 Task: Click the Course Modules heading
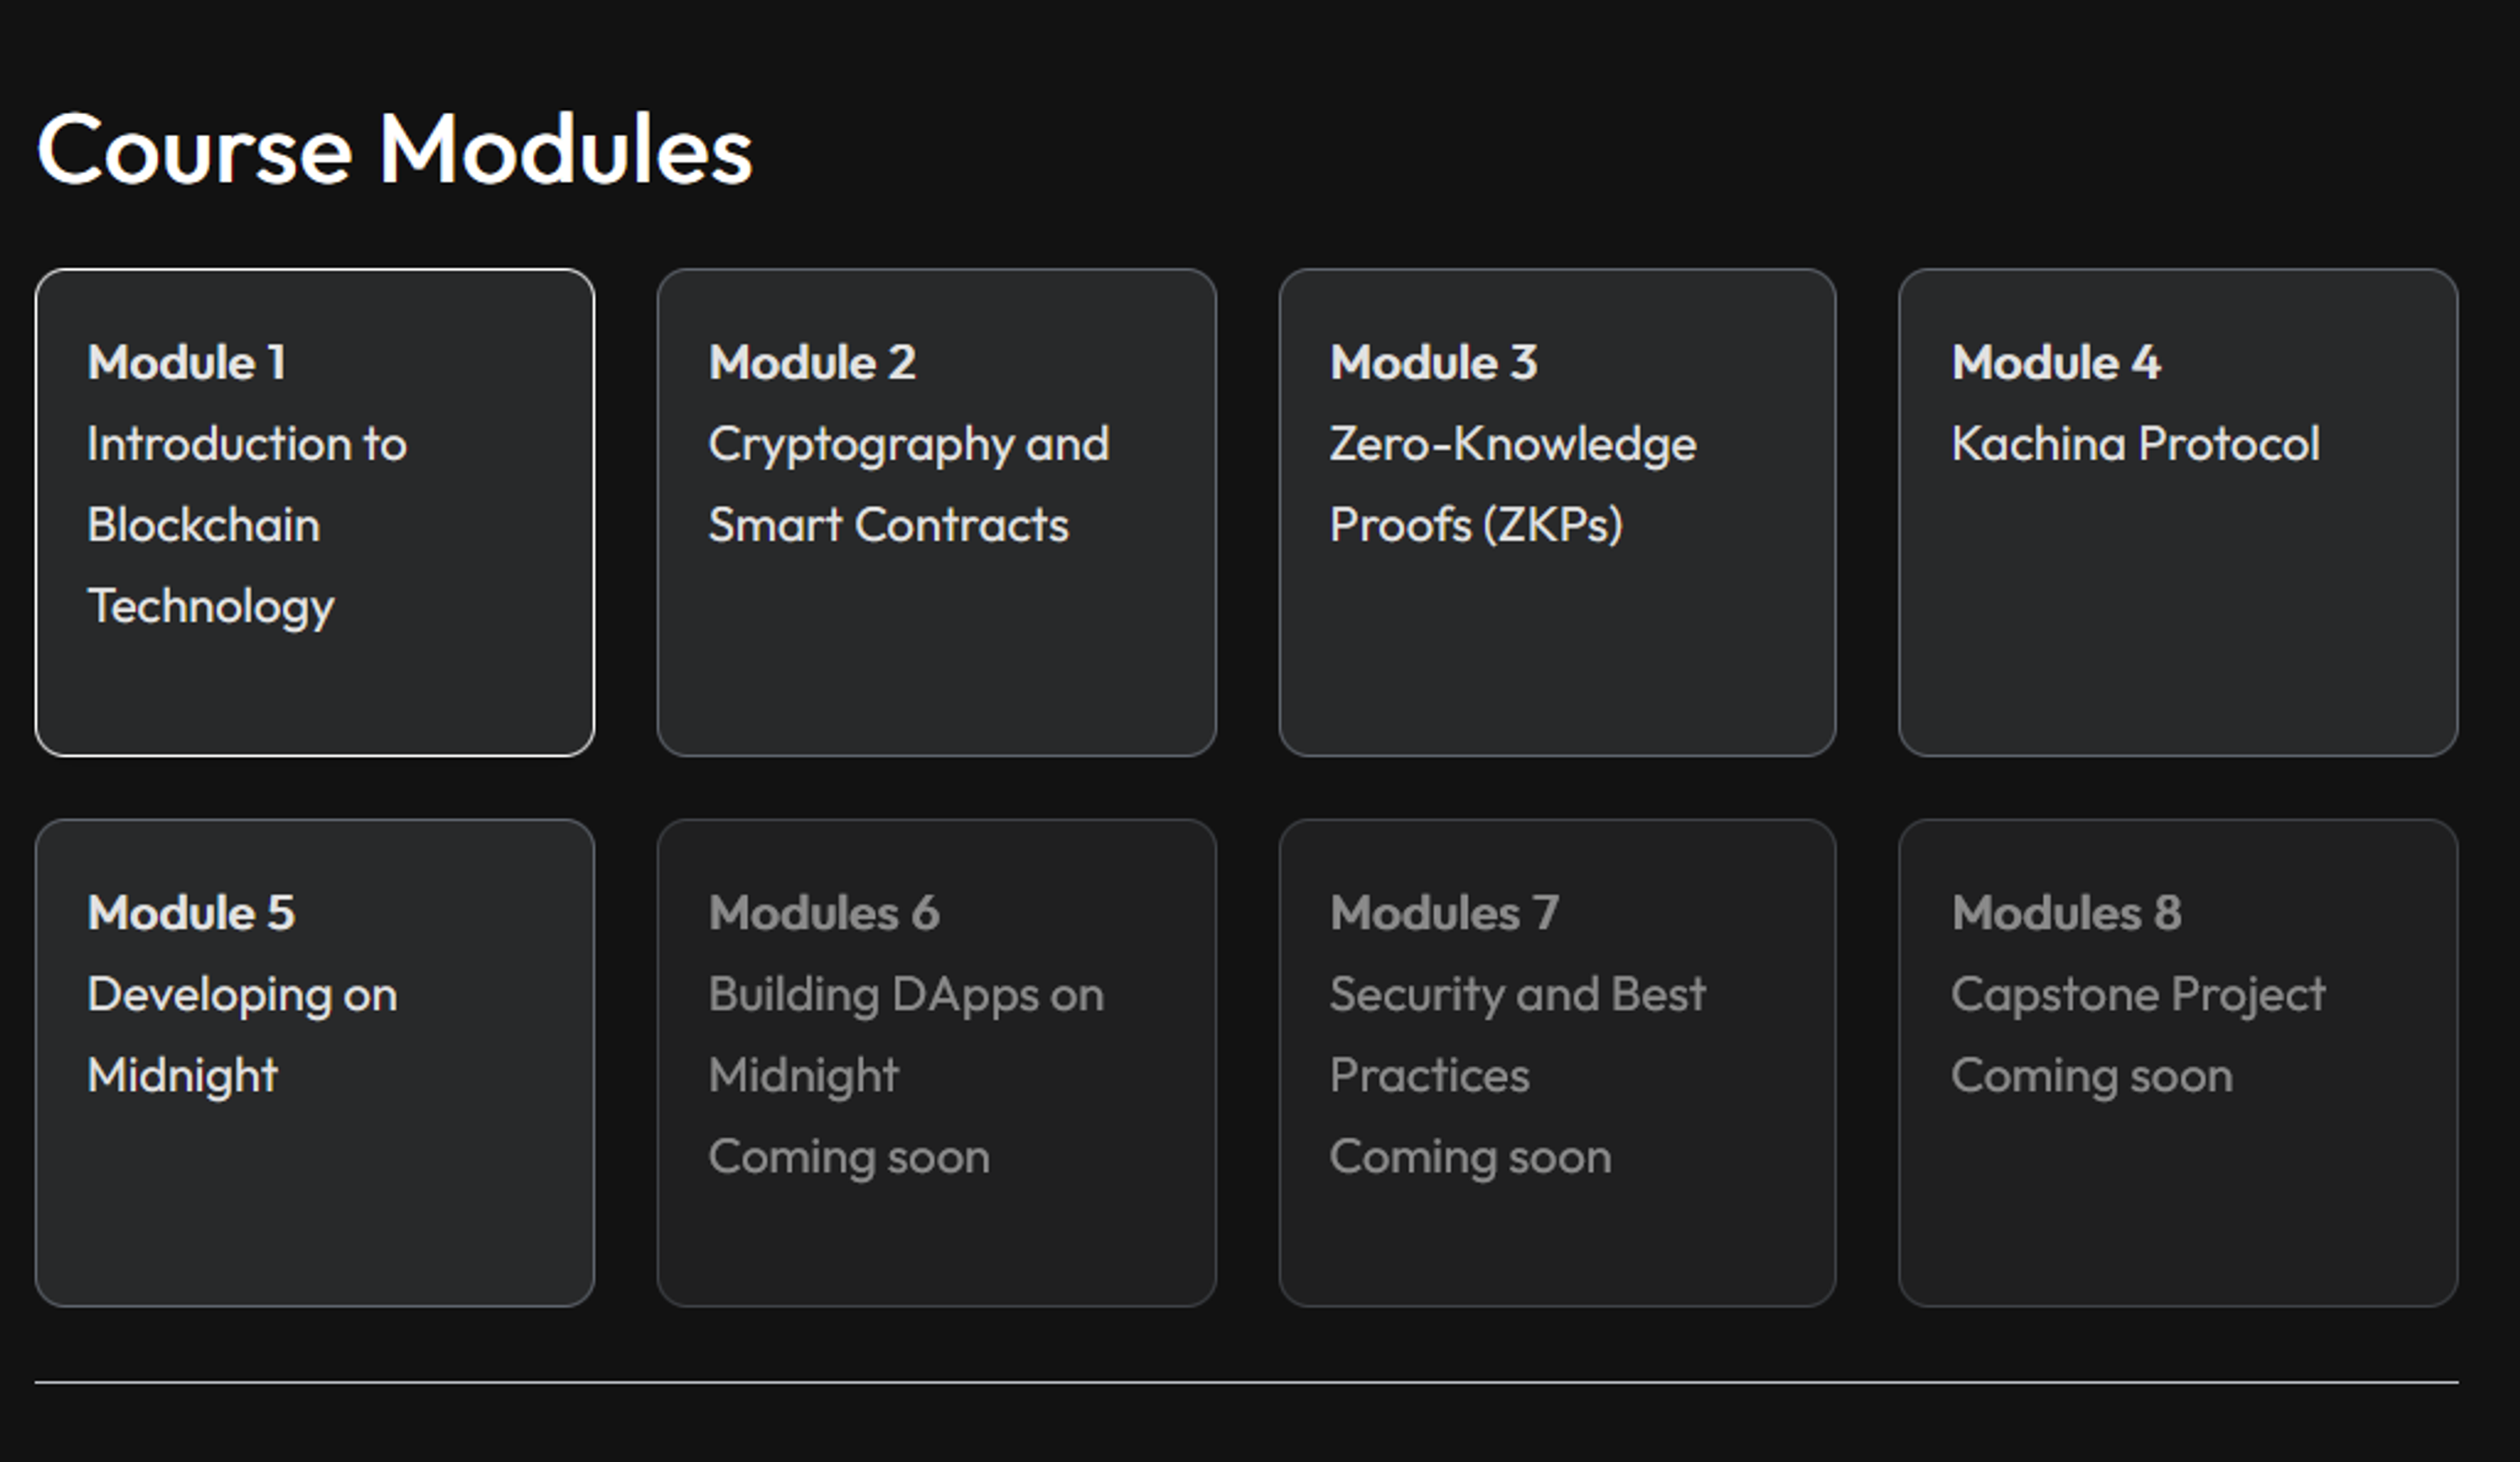pyautogui.click(x=394, y=149)
